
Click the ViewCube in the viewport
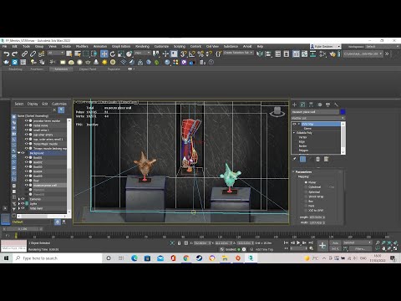[277, 112]
